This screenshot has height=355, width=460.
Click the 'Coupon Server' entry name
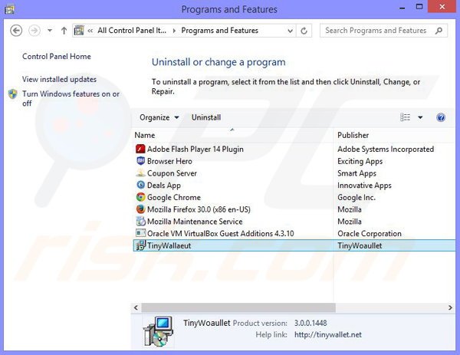(172, 173)
